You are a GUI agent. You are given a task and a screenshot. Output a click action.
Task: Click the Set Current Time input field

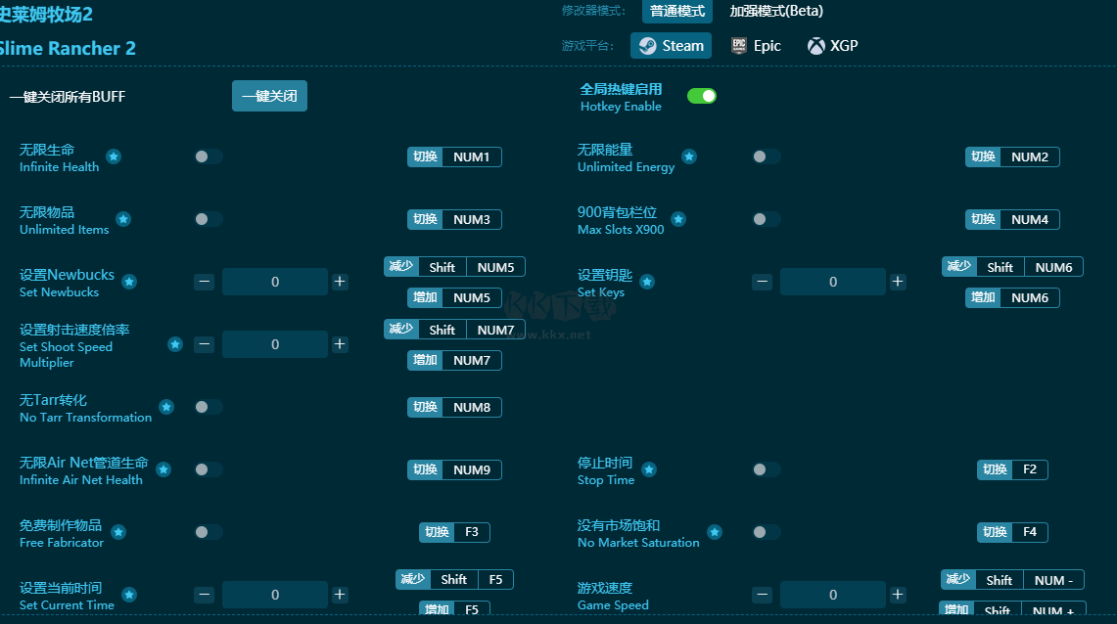pos(275,595)
